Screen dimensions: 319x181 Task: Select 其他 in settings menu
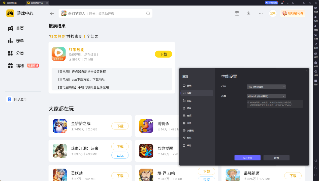[x=197, y=145]
